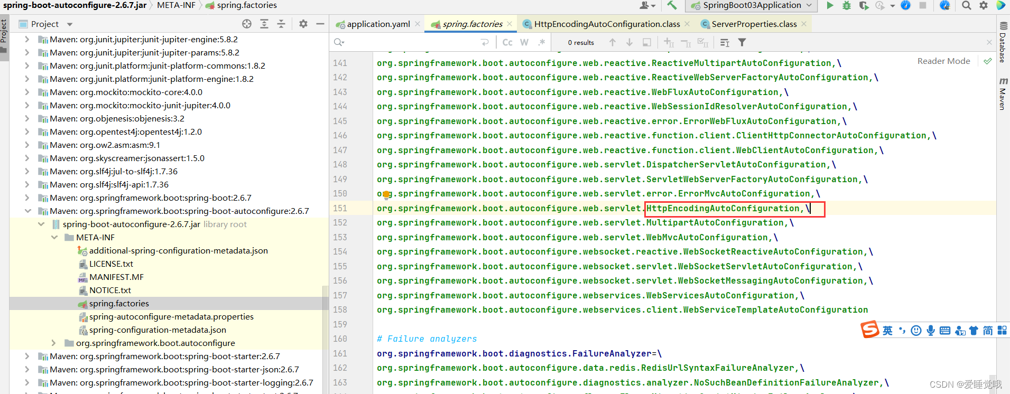Click Select All Occurrences icon in search bar

pyautogui.click(x=703, y=42)
